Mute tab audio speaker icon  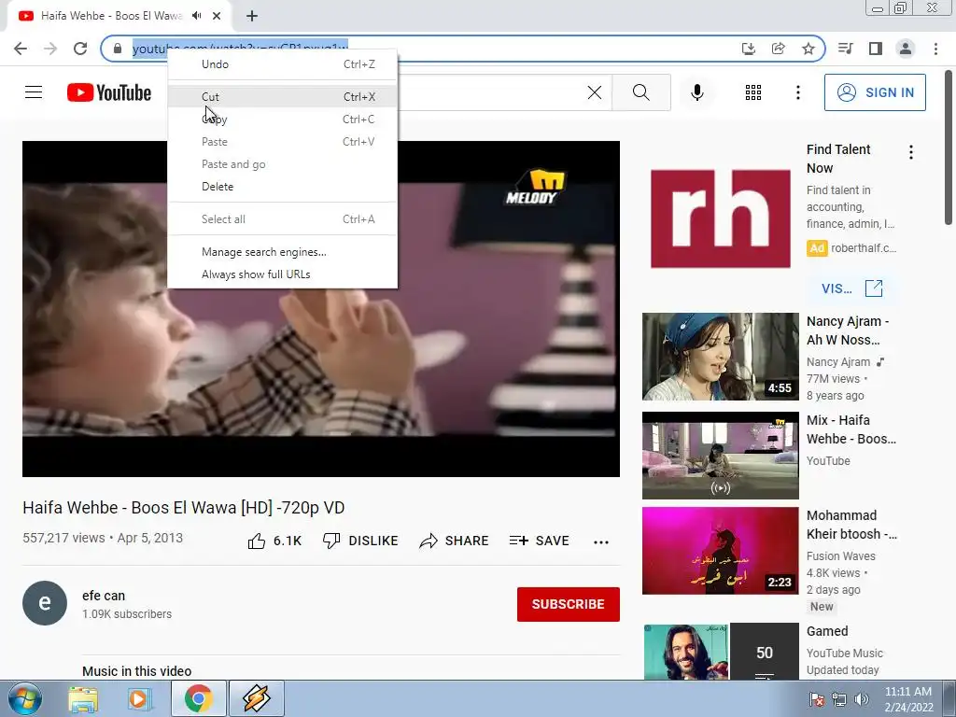[196, 16]
